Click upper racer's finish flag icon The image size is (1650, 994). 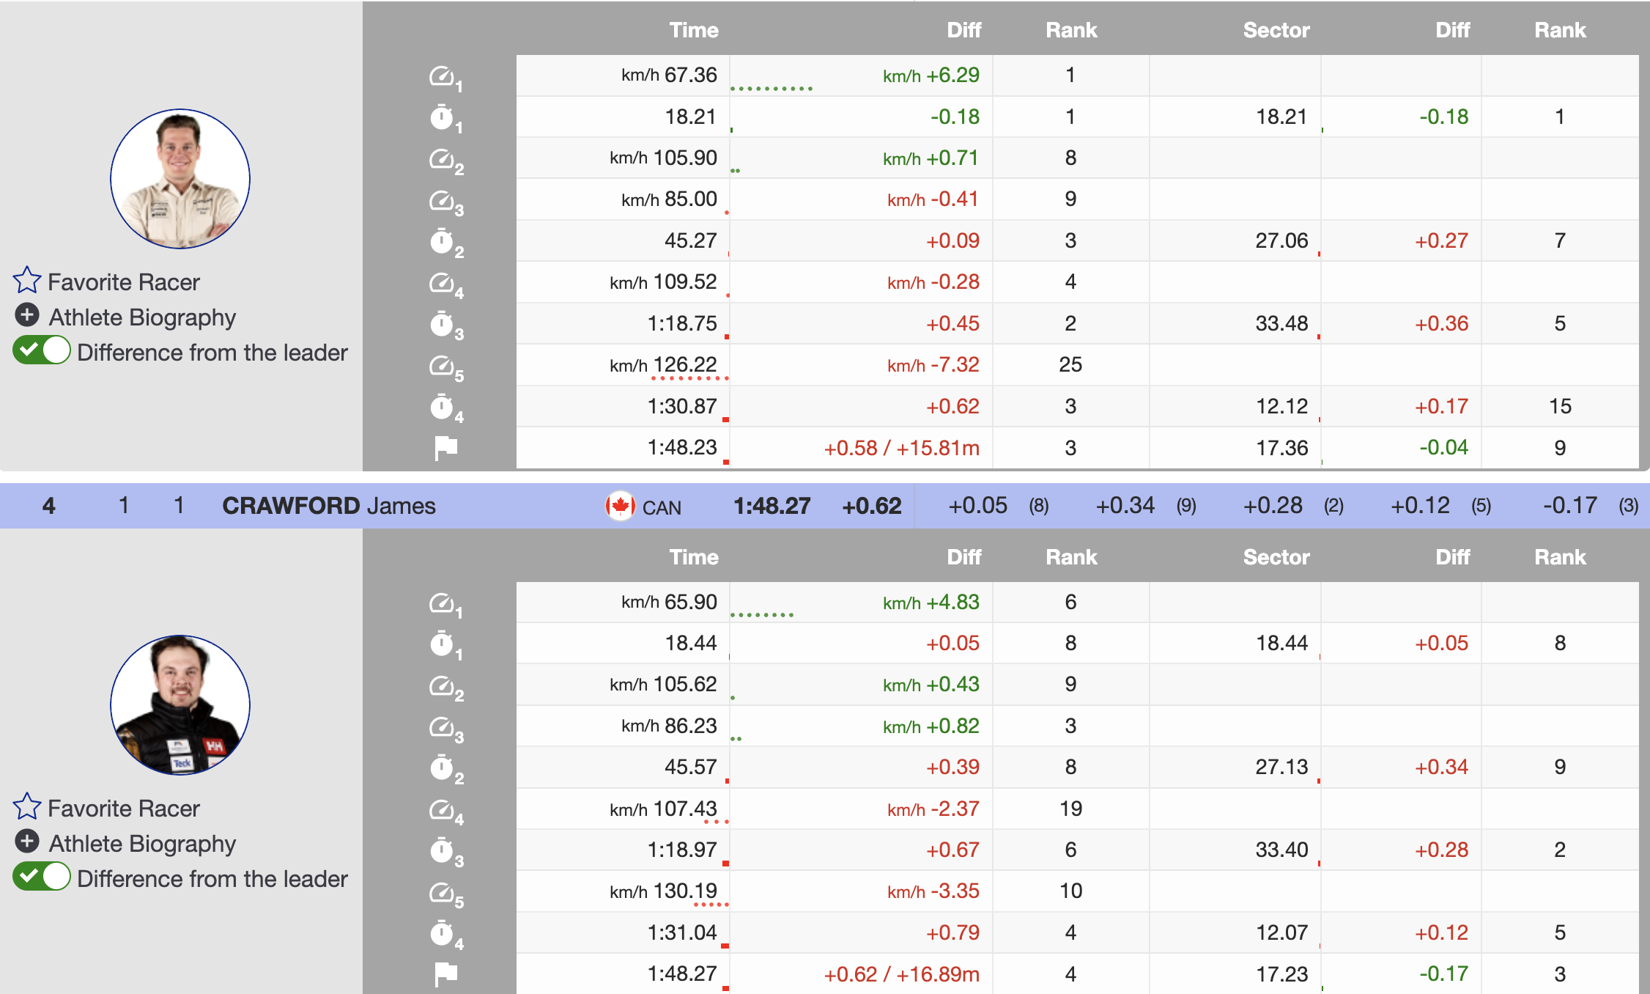point(445,447)
